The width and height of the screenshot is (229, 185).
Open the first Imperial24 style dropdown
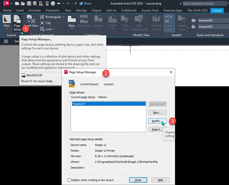[213, 20]
